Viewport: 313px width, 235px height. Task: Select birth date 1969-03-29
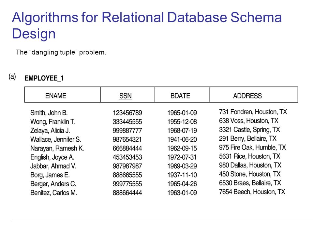[182, 166]
